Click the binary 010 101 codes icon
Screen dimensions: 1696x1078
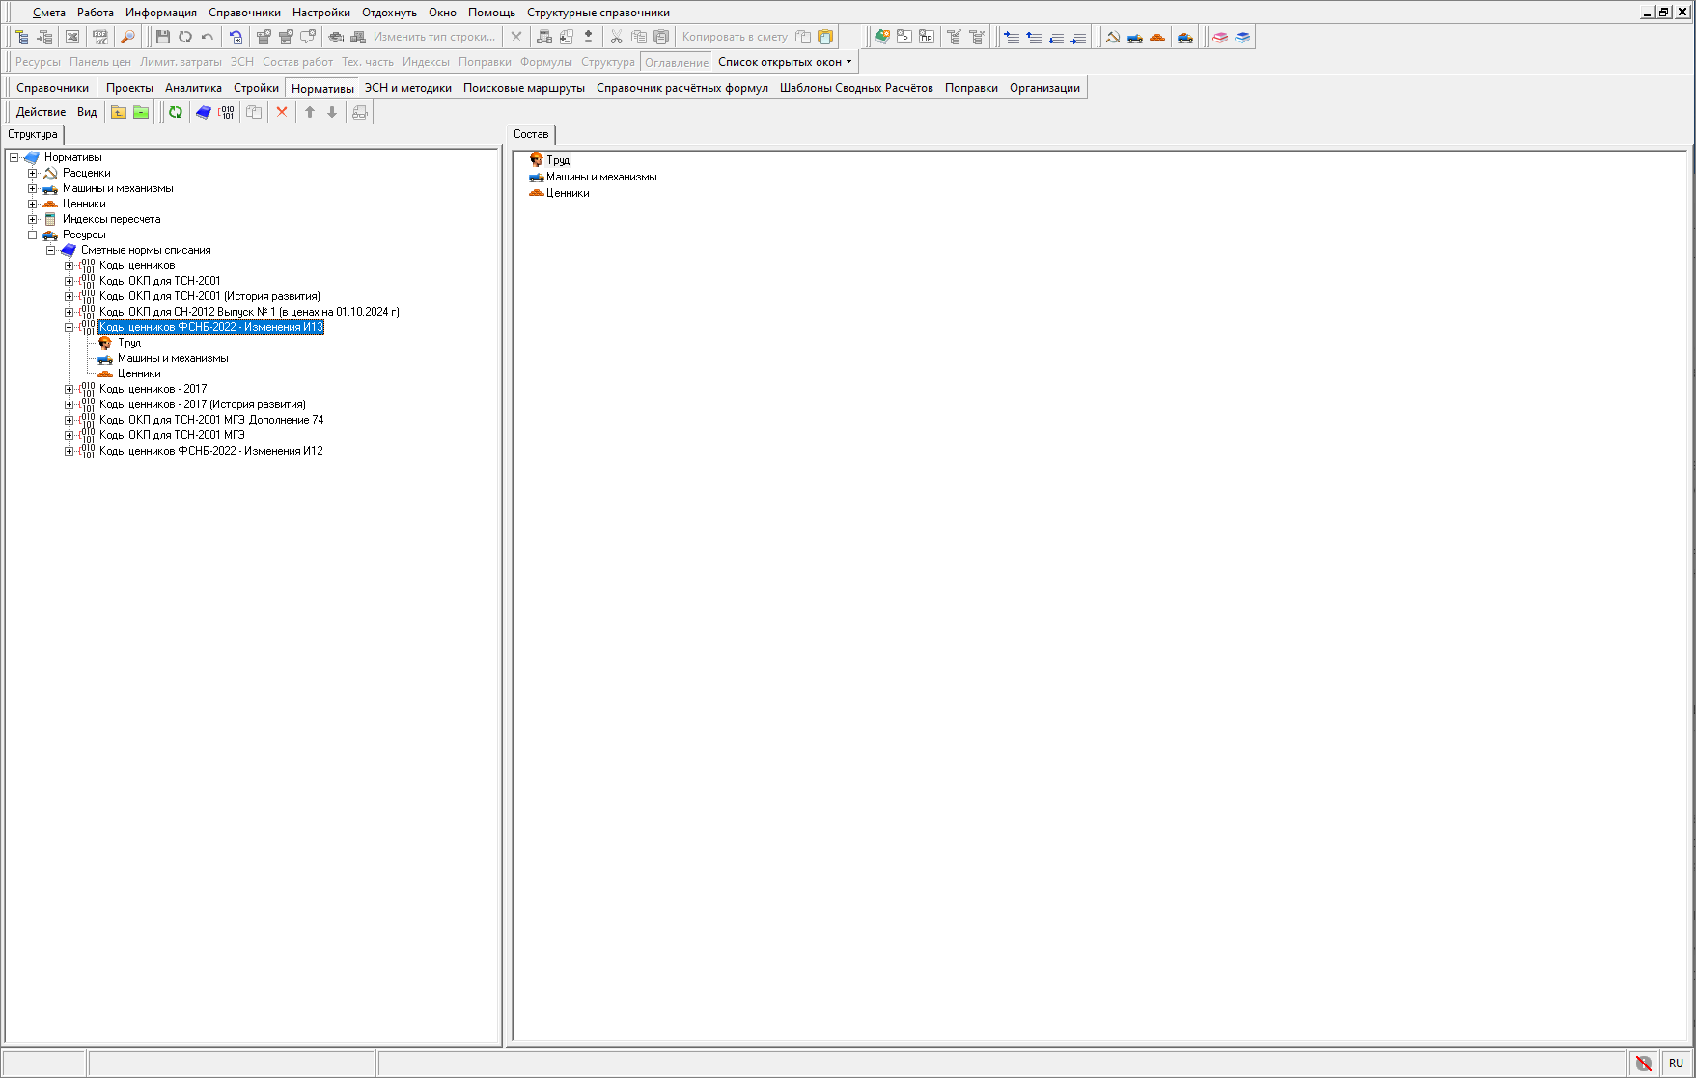227,113
